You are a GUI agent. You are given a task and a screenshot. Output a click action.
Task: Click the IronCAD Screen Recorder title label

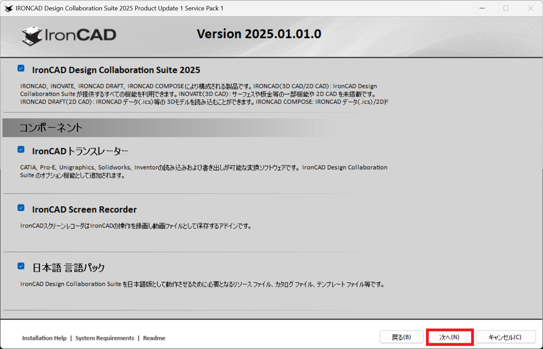click(x=84, y=210)
